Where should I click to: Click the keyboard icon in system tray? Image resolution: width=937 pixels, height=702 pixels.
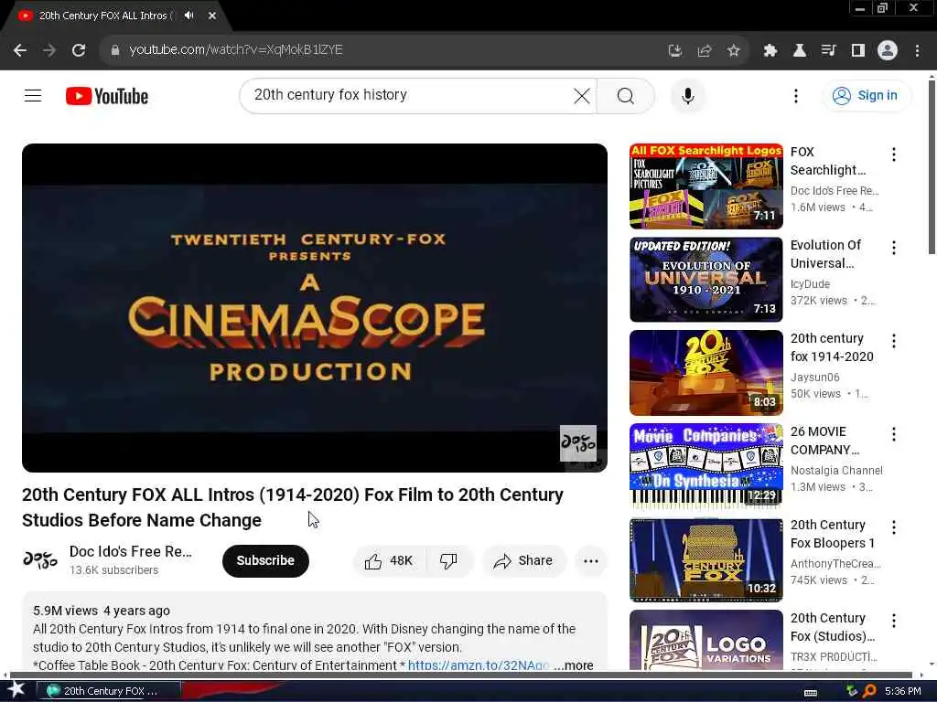[811, 692]
